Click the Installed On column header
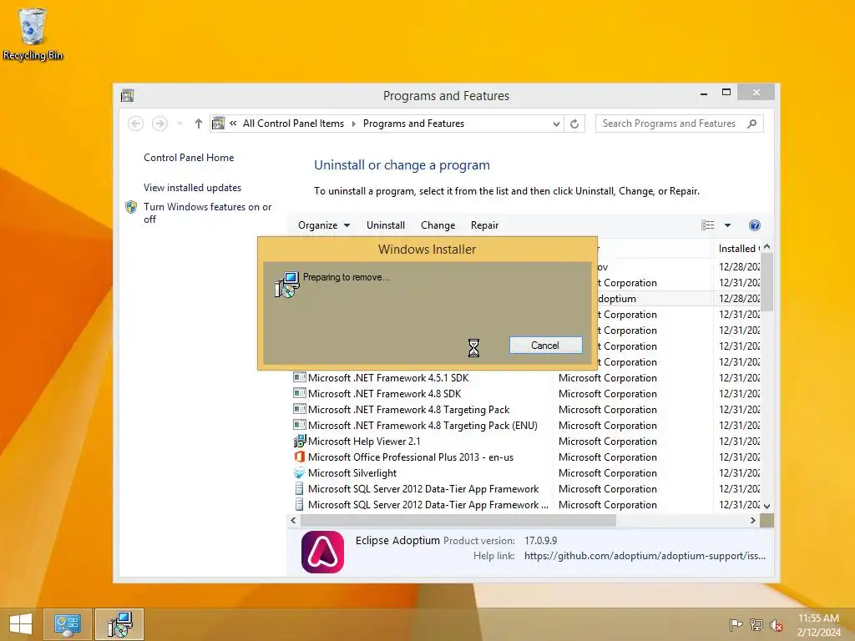Image resolution: width=855 pixels, height=641 pixels. click(738, 249)
